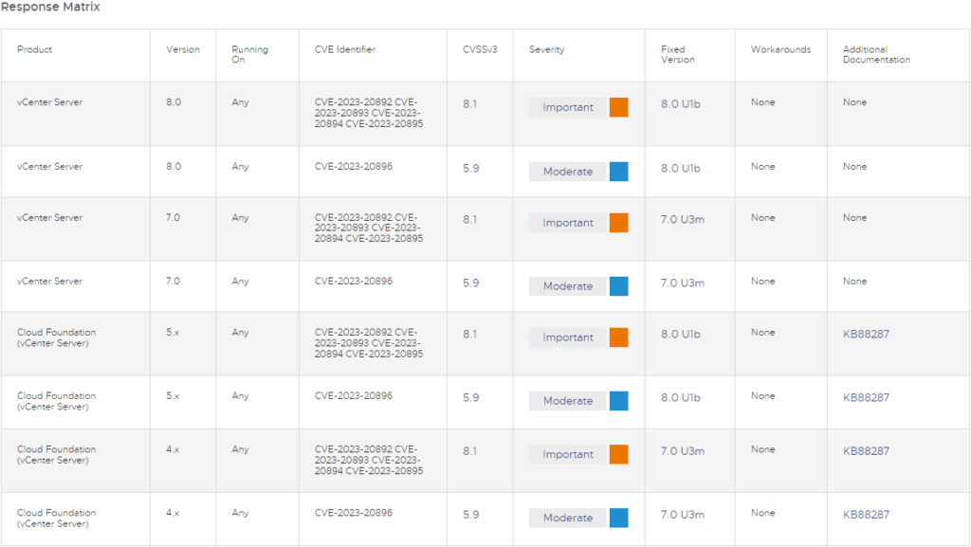Click orange severity swatch in Cloud Foundation 5.x row

(x=618, y=337)
